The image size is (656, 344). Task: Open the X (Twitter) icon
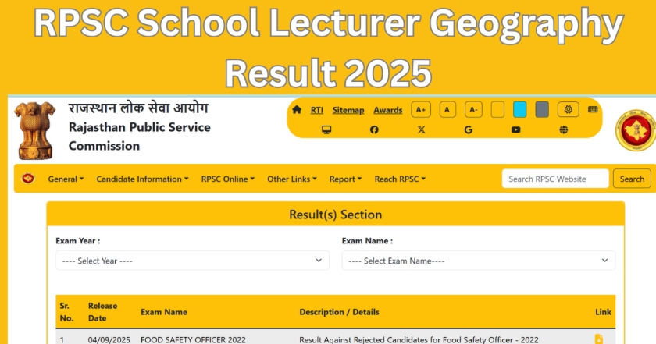click(422, 129)
